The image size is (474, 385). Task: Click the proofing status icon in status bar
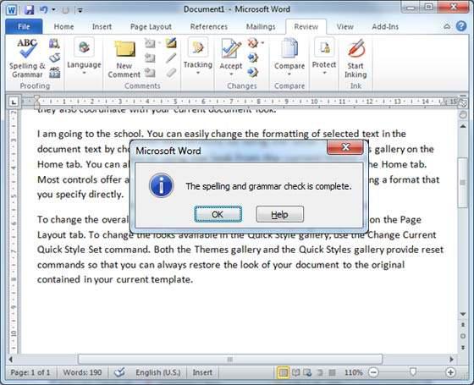(x=119, y=372)
